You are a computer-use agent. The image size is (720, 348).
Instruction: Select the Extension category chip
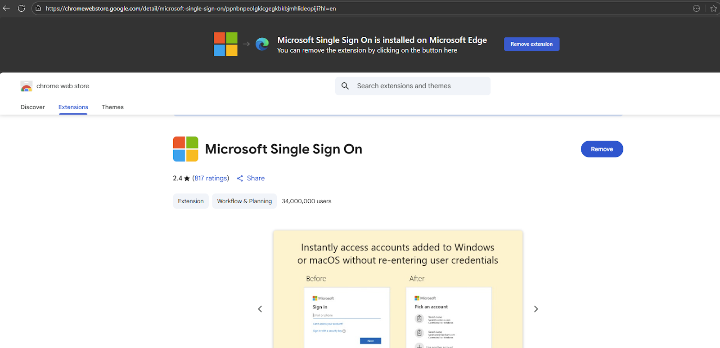coord(191,201)
